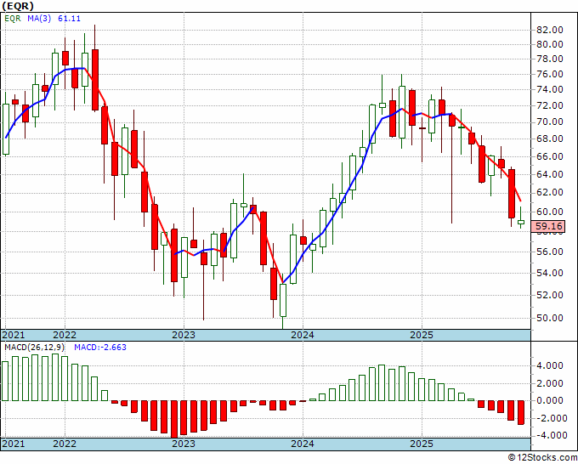The image size is (578, 464).
Task: Click the 2.000 MACD axis label
Action: pos(550,383)
